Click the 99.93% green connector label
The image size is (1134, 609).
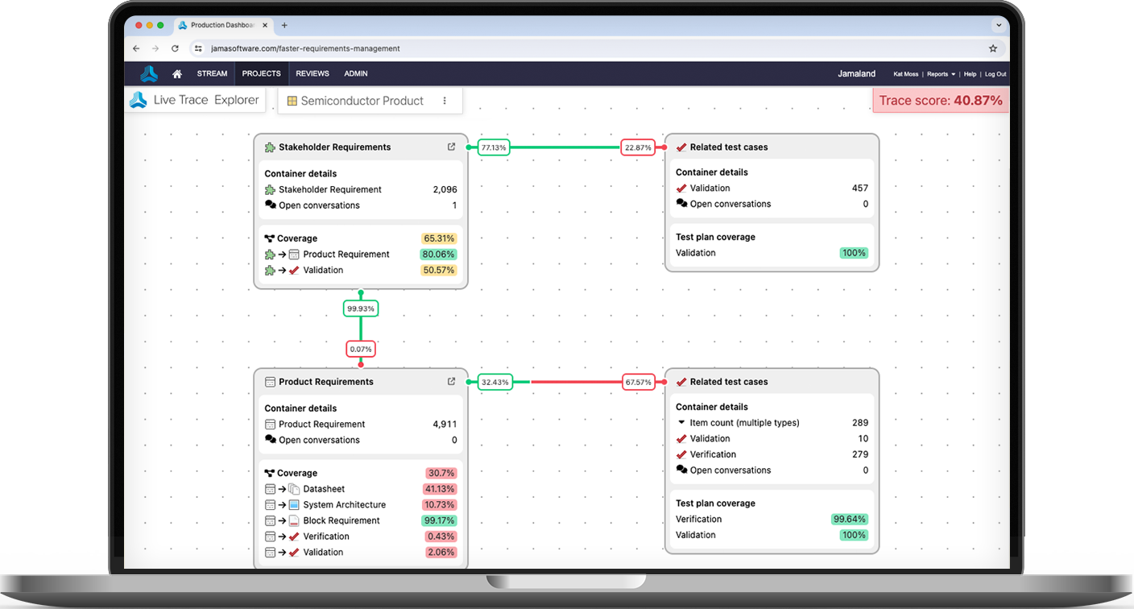(x=360, y=308)
